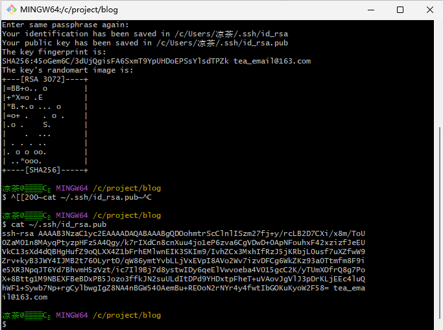
Task: Click key line starting 'X+8Bttg1M9NBEXFBeBDxPB5Jozo3'
Action: [x=184, y=279]
